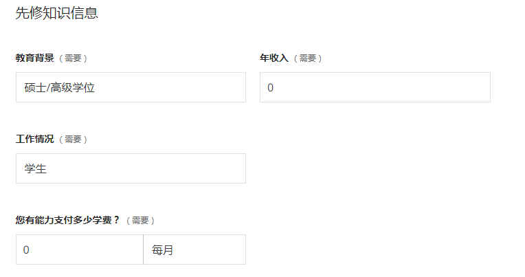Click the 0 value in tuition field

26,250
